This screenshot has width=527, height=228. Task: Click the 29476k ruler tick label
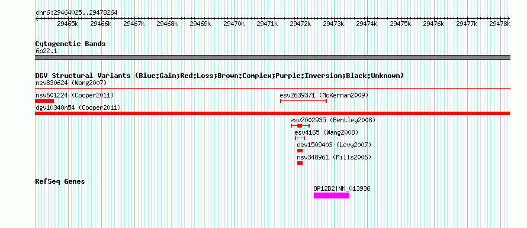pyautogui.click(x=434, y=24)
